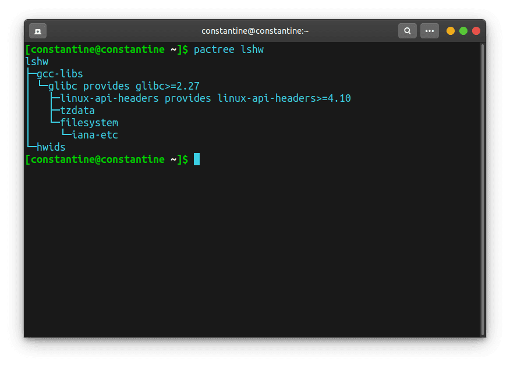Click the linux-api-headers dependency line
The height and width of the screenshot is (366, 510).
point(205,98)
